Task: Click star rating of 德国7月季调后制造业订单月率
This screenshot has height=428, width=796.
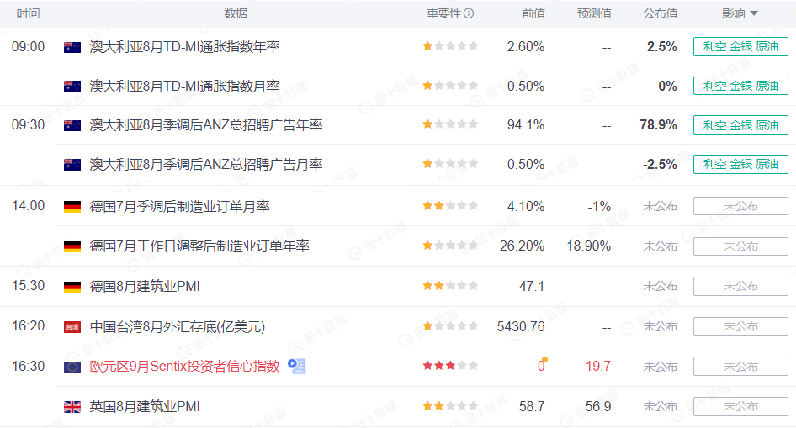Action: coord(450,206)
